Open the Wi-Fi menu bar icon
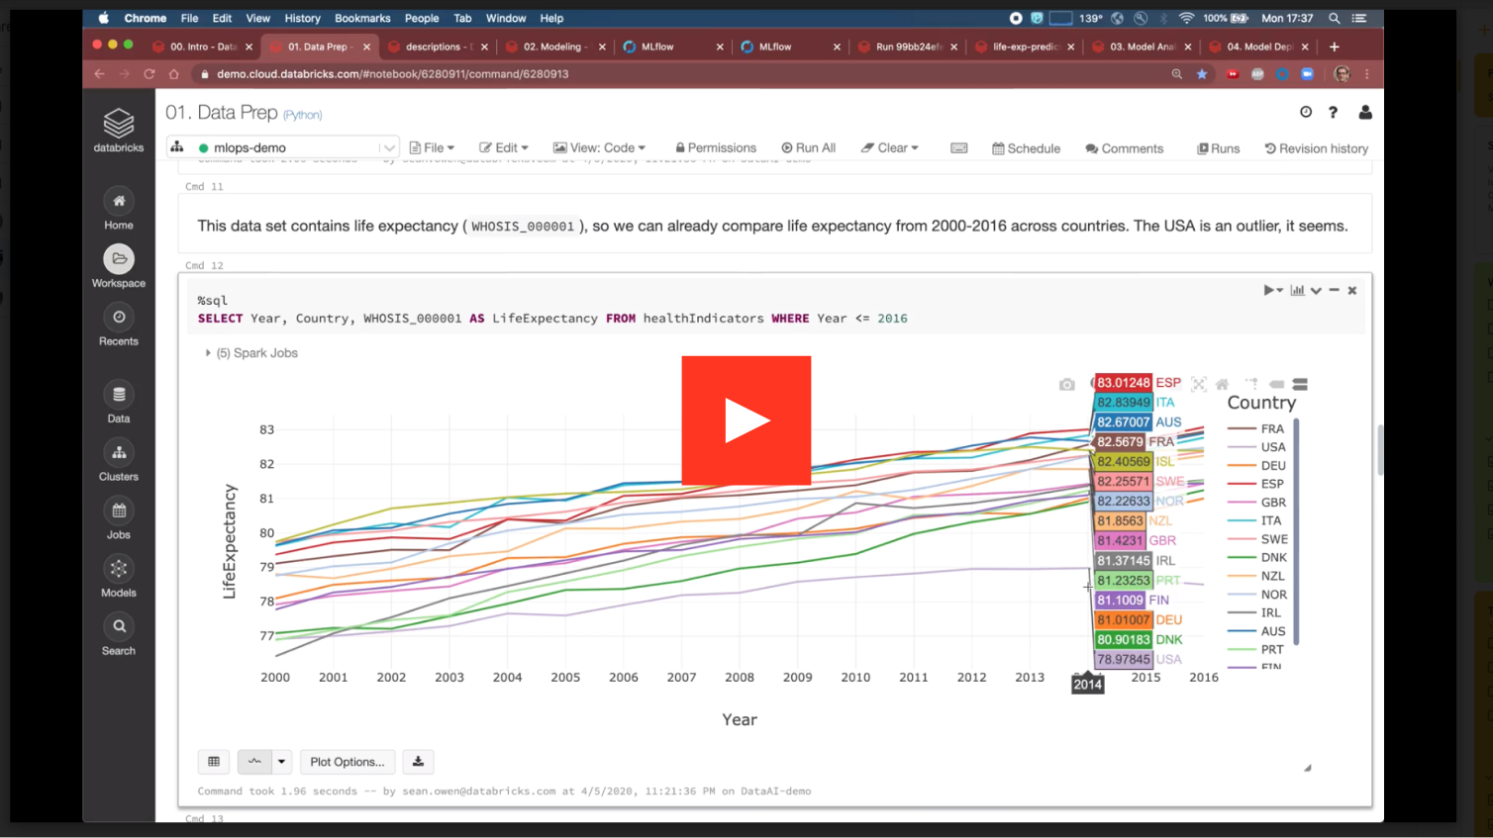 tap(1186, 18)
